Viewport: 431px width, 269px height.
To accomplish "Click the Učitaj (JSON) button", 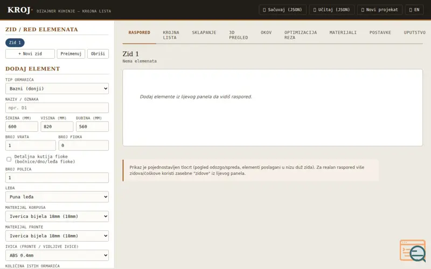I will [x=331, y=10].
